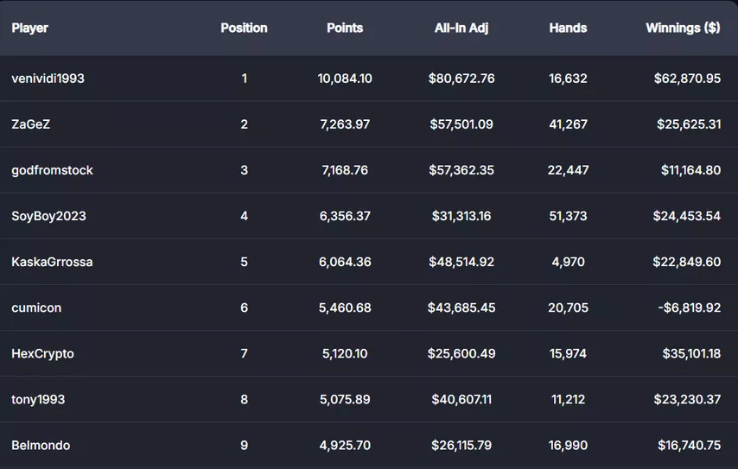Sort by Winnings ($) column header
The image size is (738, 469).
(683, 28)
